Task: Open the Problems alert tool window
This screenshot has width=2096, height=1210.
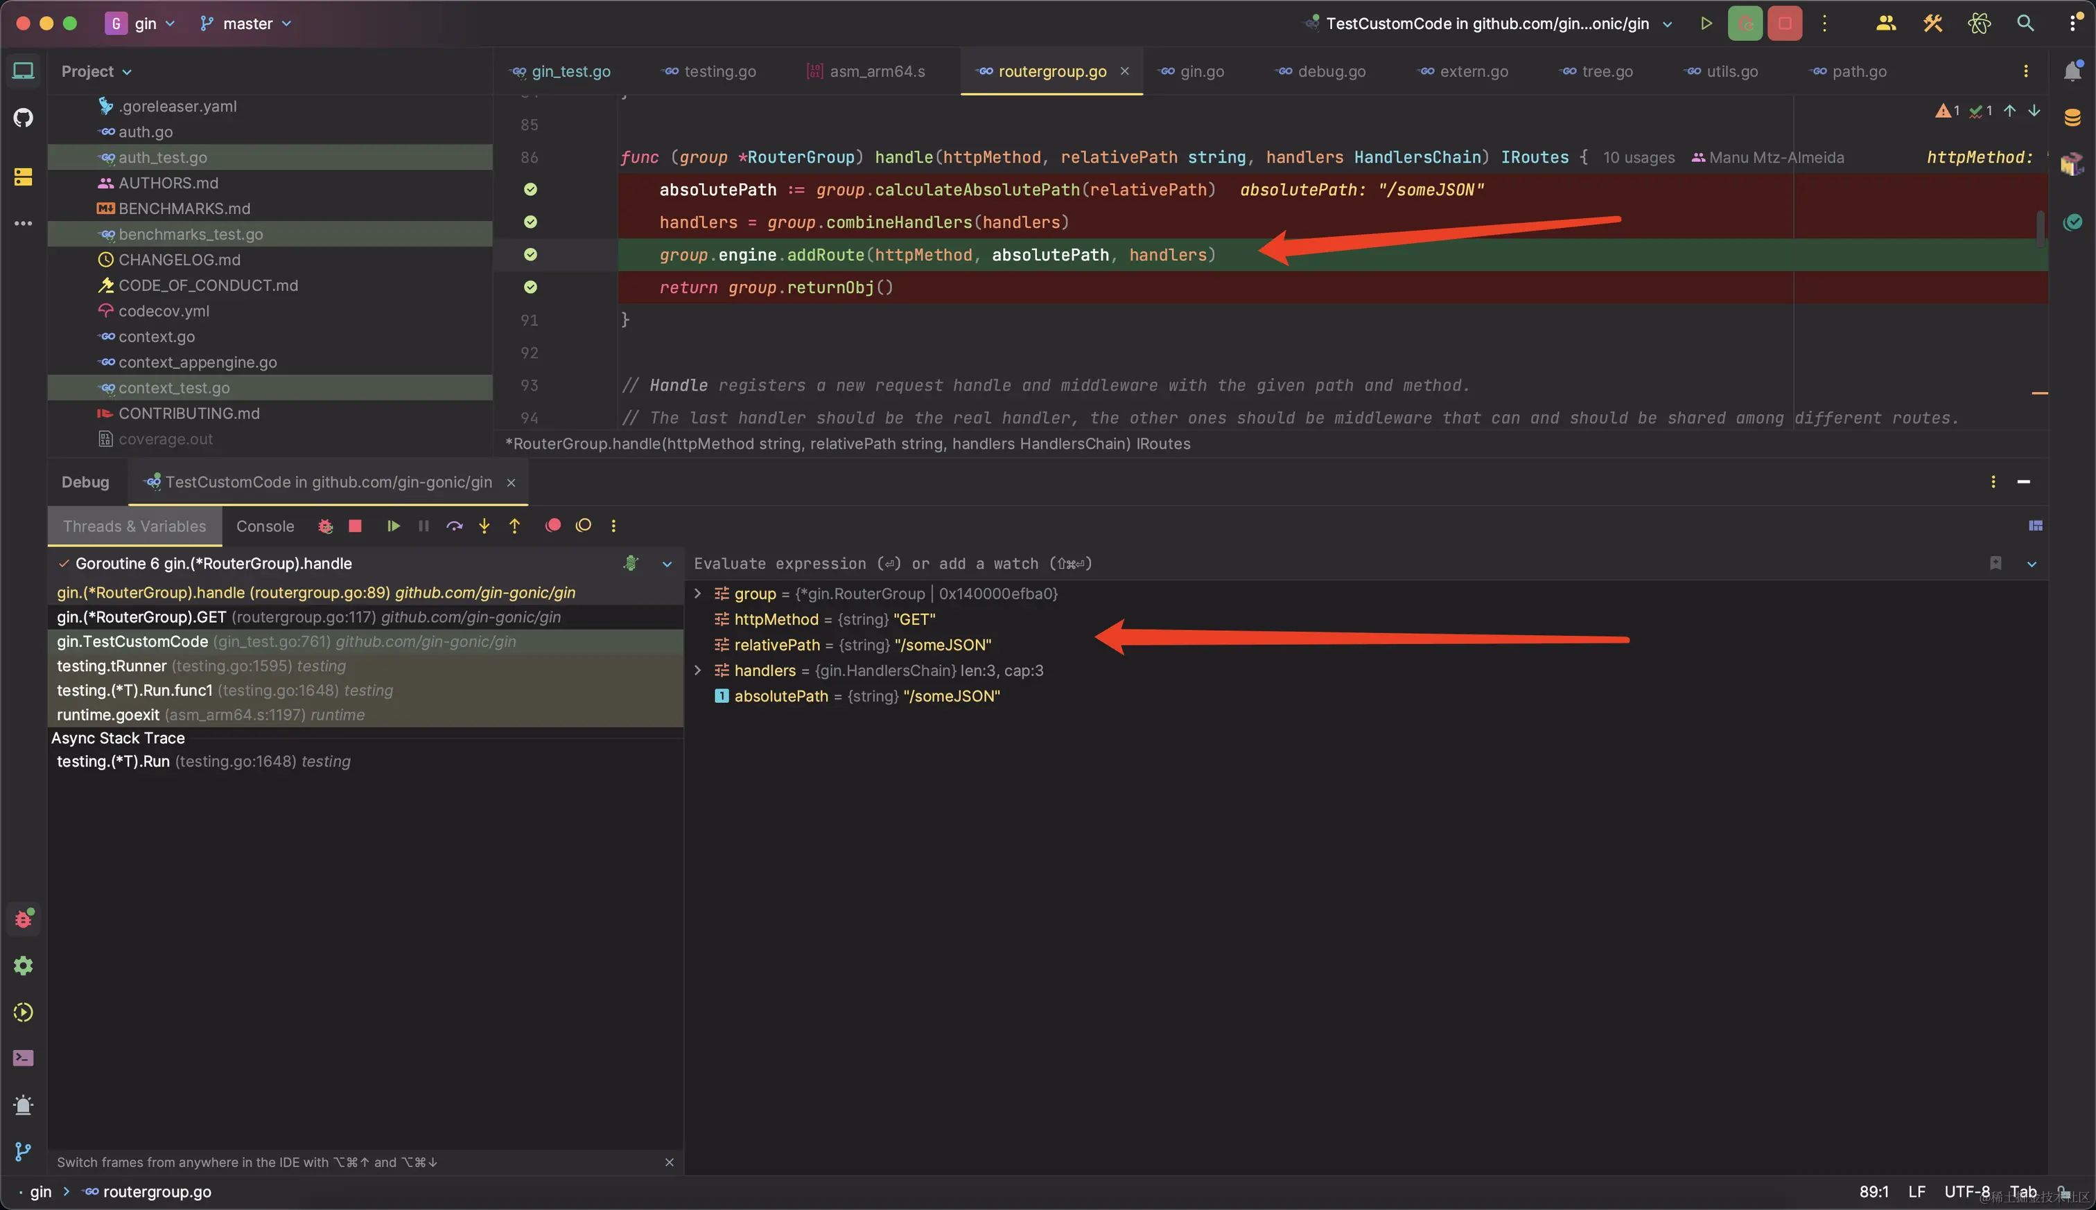Action: (24, 1105)
